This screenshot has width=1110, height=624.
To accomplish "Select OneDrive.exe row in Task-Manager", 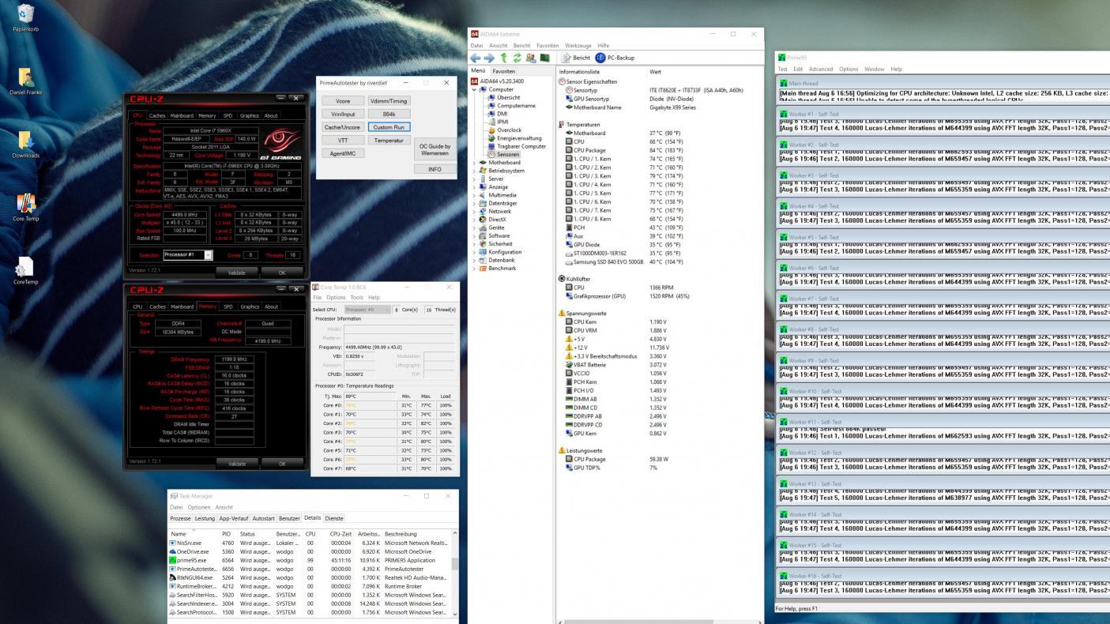I will 309,551.
